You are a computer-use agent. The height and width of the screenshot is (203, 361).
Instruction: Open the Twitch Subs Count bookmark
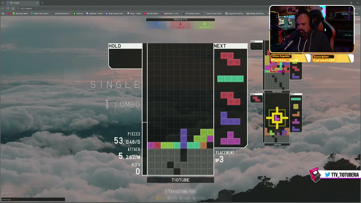click(40, 14)
